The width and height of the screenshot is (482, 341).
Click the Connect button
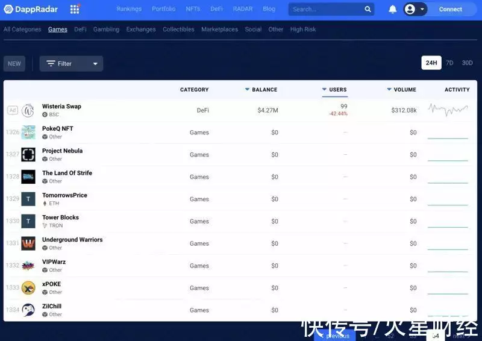pos(450,9)
